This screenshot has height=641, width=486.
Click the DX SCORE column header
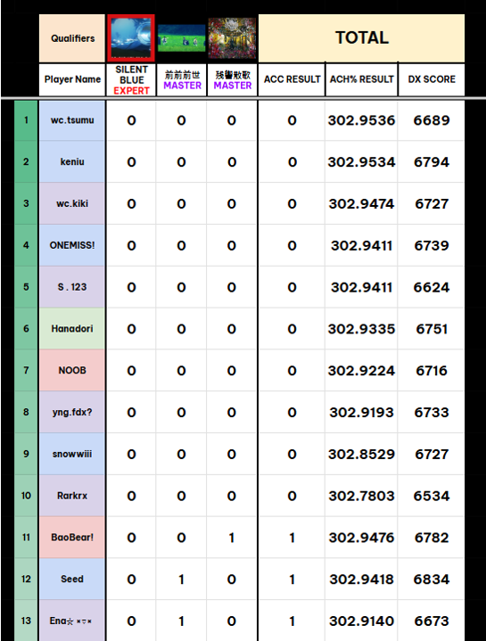pyautogui.click(x=432, y=79)
